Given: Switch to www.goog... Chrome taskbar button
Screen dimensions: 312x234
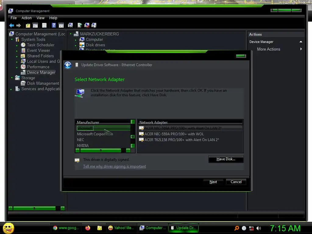Looking at the screenshot, I should 66,228.
